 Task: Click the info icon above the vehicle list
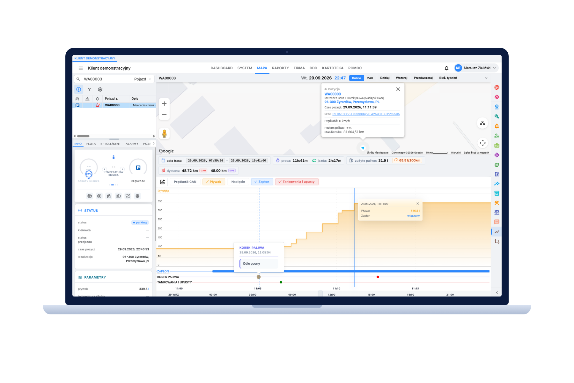78,89
